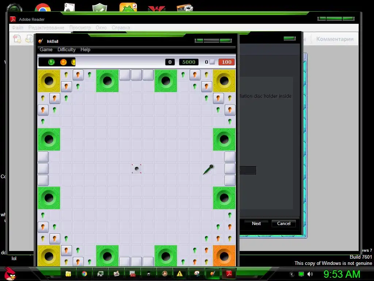Open Chrome from the taskbar
Viewport: 374px width, 281px height.
[84, 274]
